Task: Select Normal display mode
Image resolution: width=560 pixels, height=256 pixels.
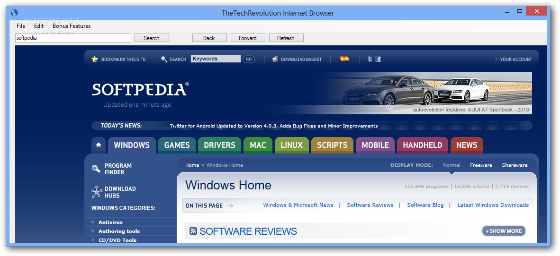Action: (x=452, y=165)
